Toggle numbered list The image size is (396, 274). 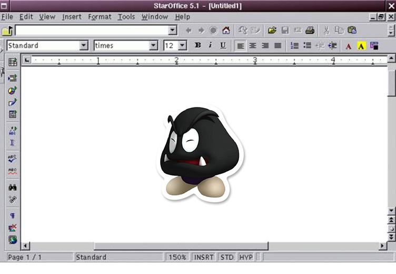294,46
